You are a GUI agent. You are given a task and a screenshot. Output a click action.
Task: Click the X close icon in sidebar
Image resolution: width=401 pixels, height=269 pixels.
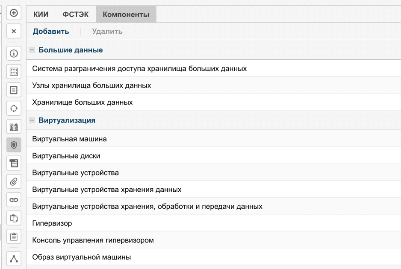(14, 31)
